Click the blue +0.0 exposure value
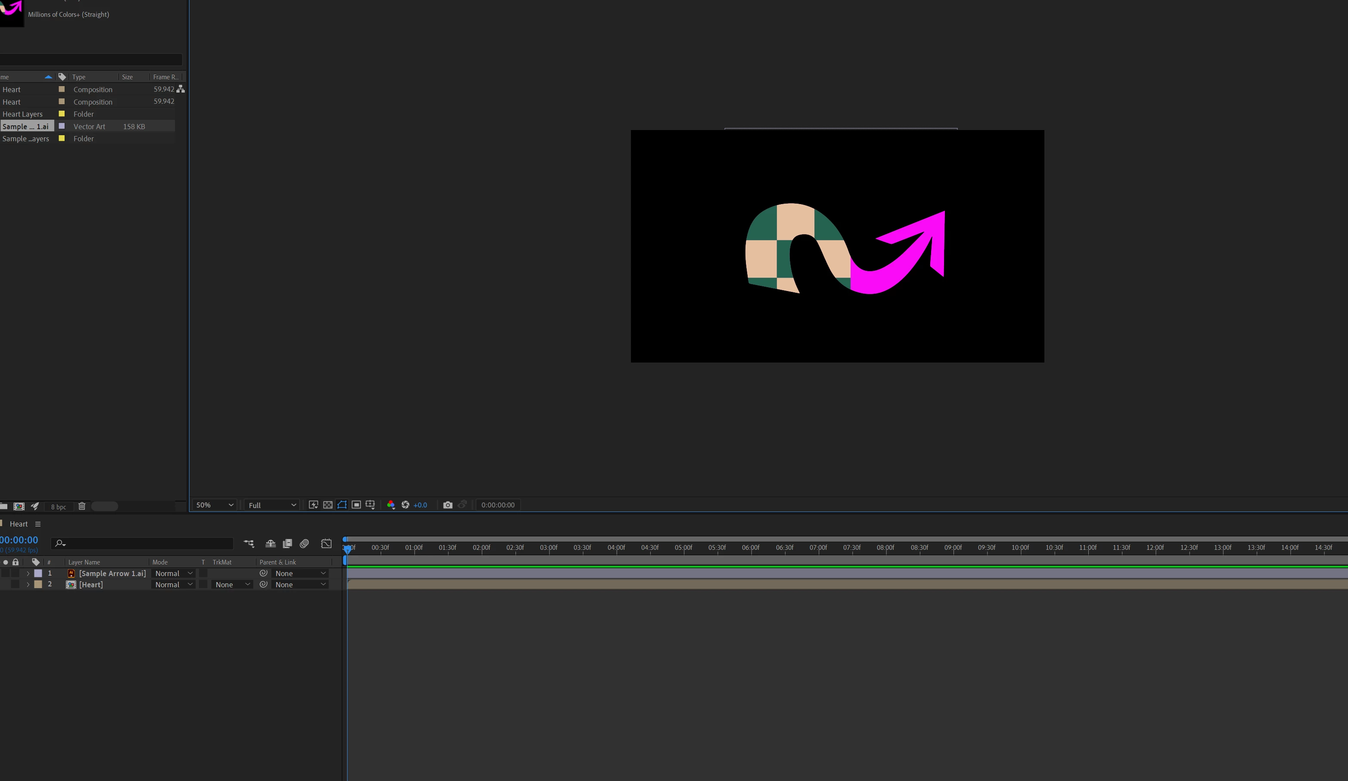This screenshot has height=781, width=1348. pyautogui.click(x=420, y=505)
